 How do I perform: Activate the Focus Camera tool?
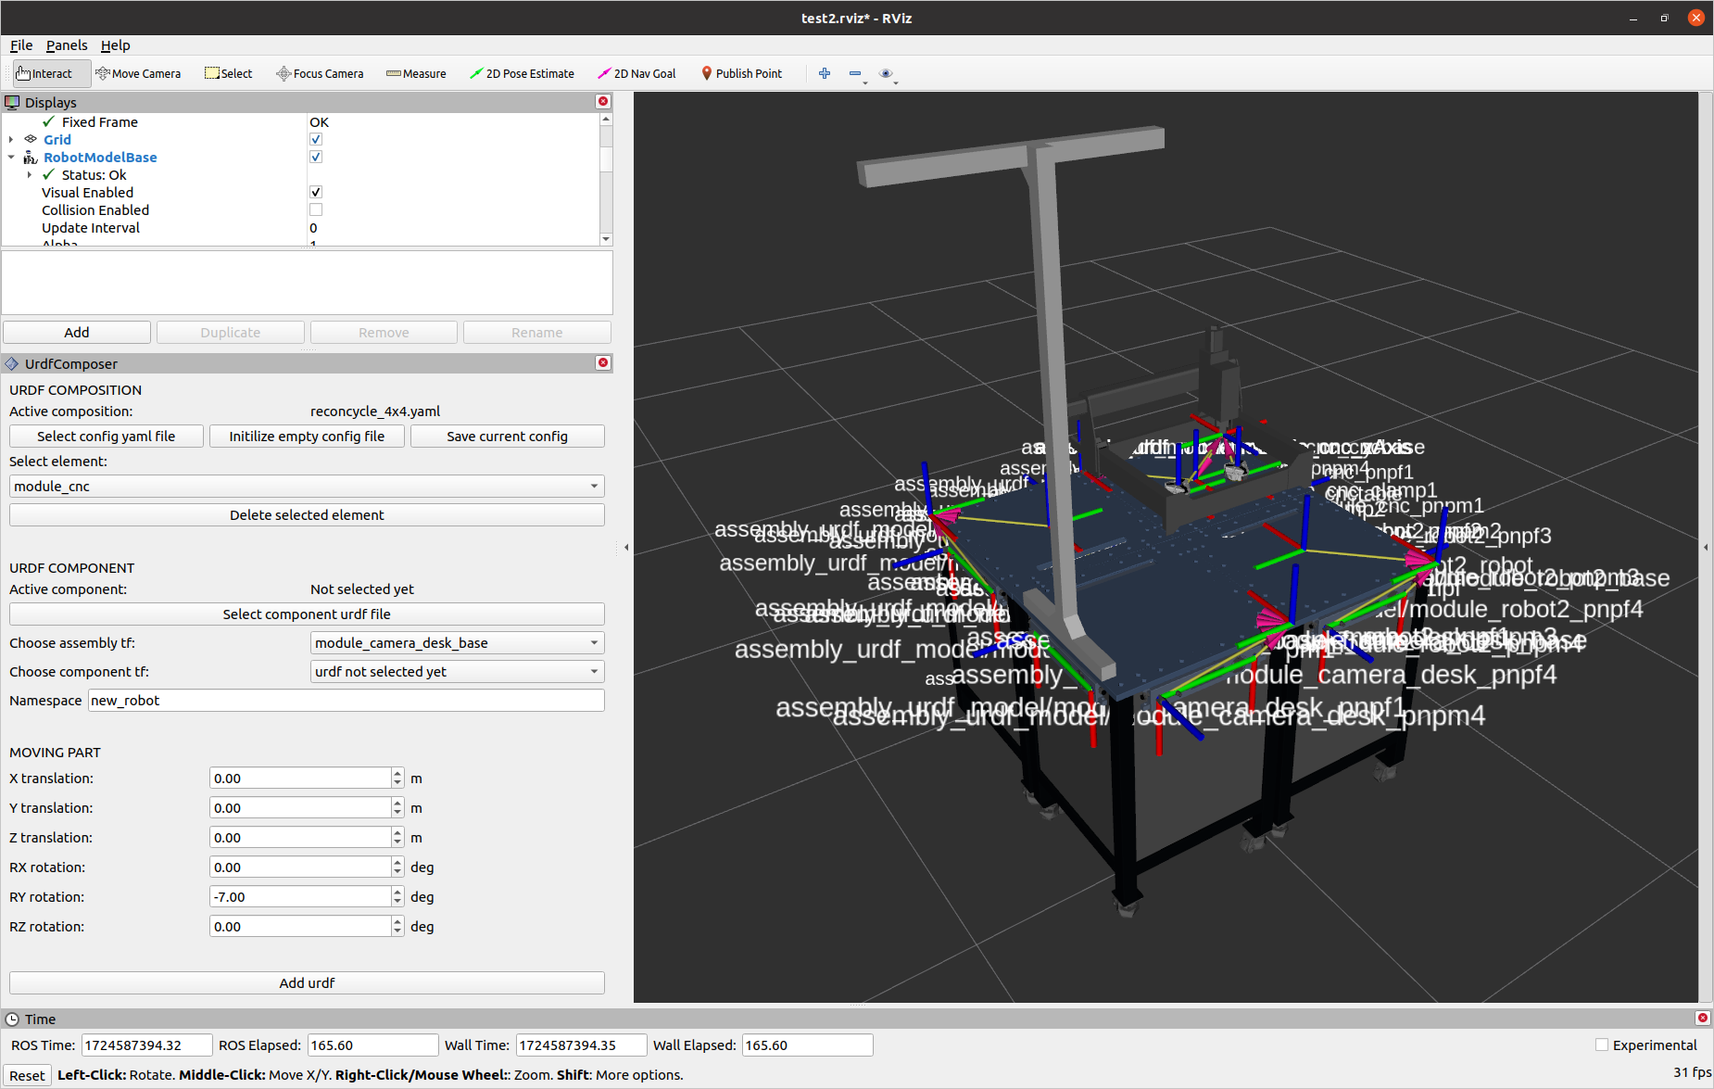(x=320, y=73)
